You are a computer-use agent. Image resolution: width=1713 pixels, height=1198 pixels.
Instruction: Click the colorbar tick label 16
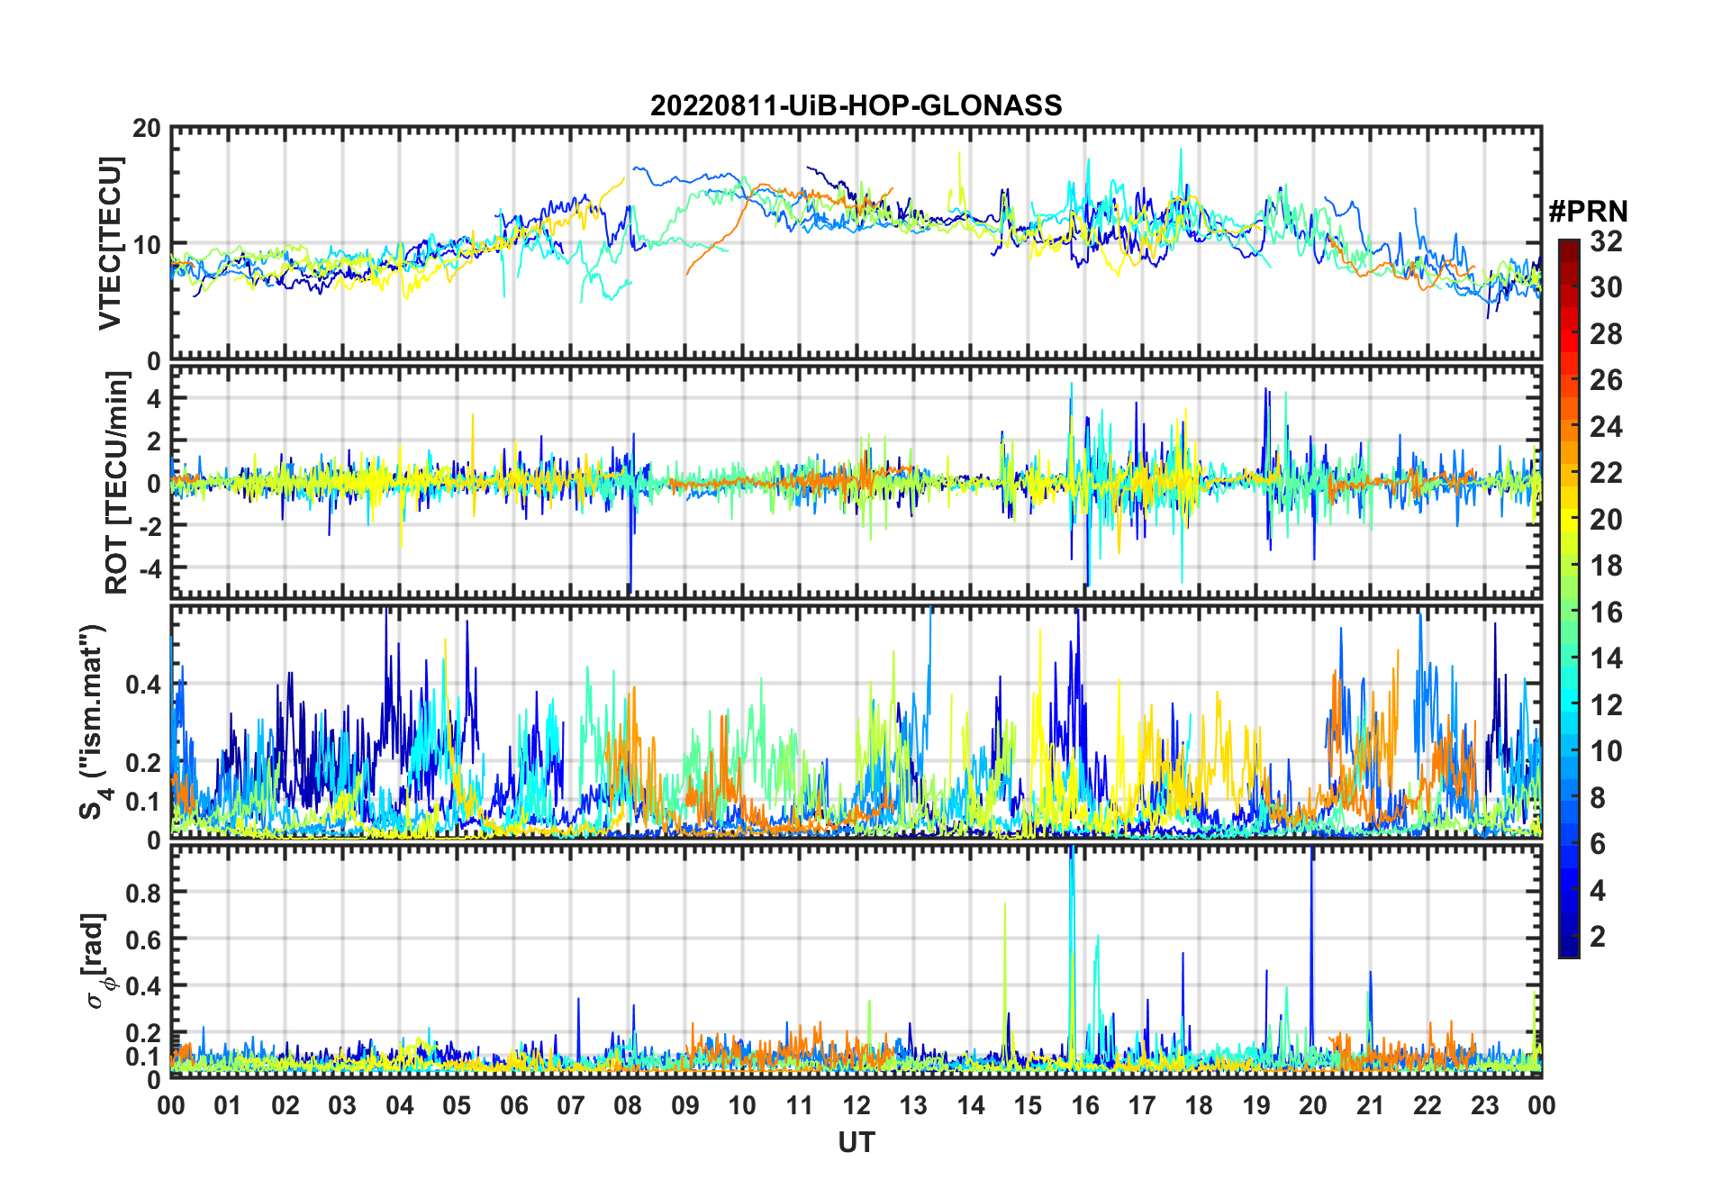click(1606, 613)
